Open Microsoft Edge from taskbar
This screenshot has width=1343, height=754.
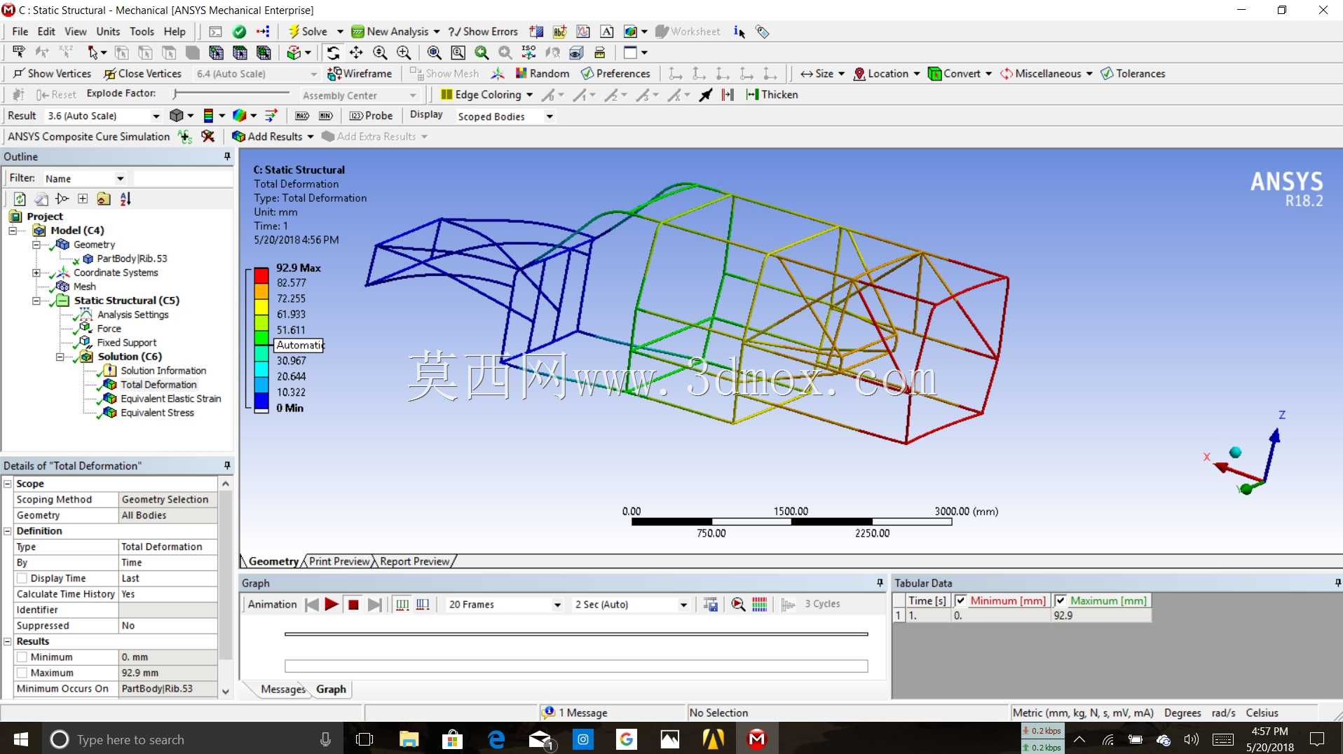click(496, 739)
